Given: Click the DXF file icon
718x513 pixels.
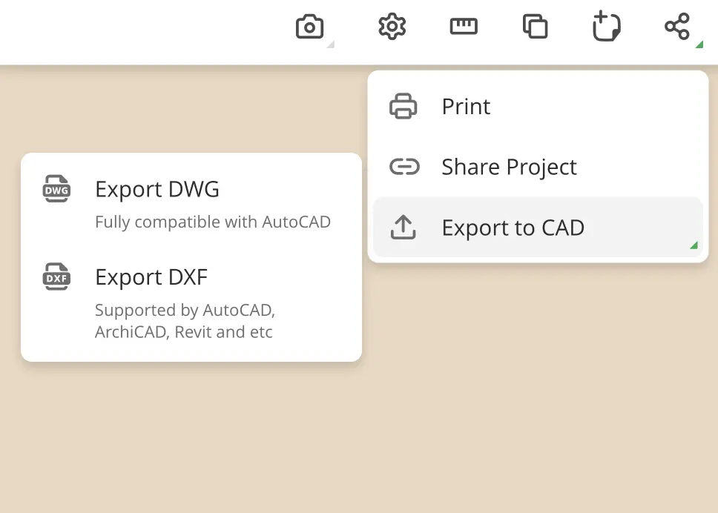Looking at the screenshot, I should [56, 278].
